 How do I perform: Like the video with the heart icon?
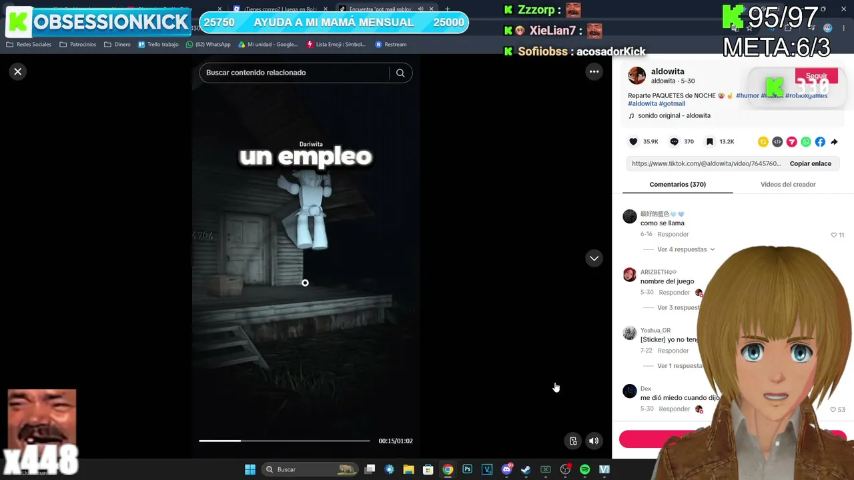[633, 141]
